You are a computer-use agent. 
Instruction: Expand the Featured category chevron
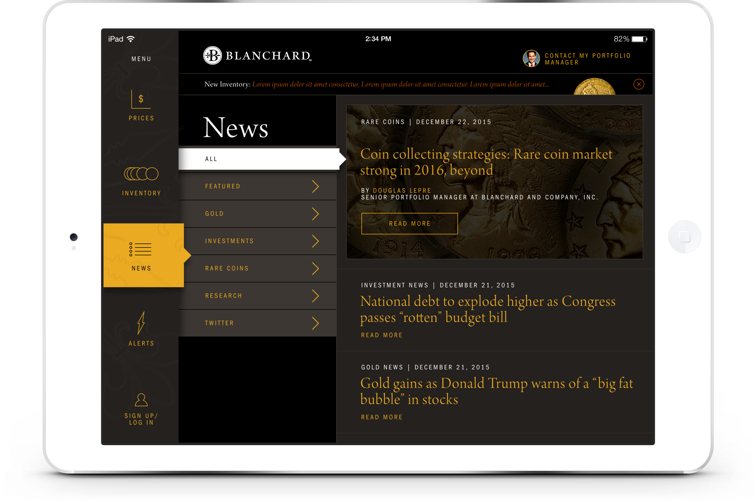click(316, 186)
